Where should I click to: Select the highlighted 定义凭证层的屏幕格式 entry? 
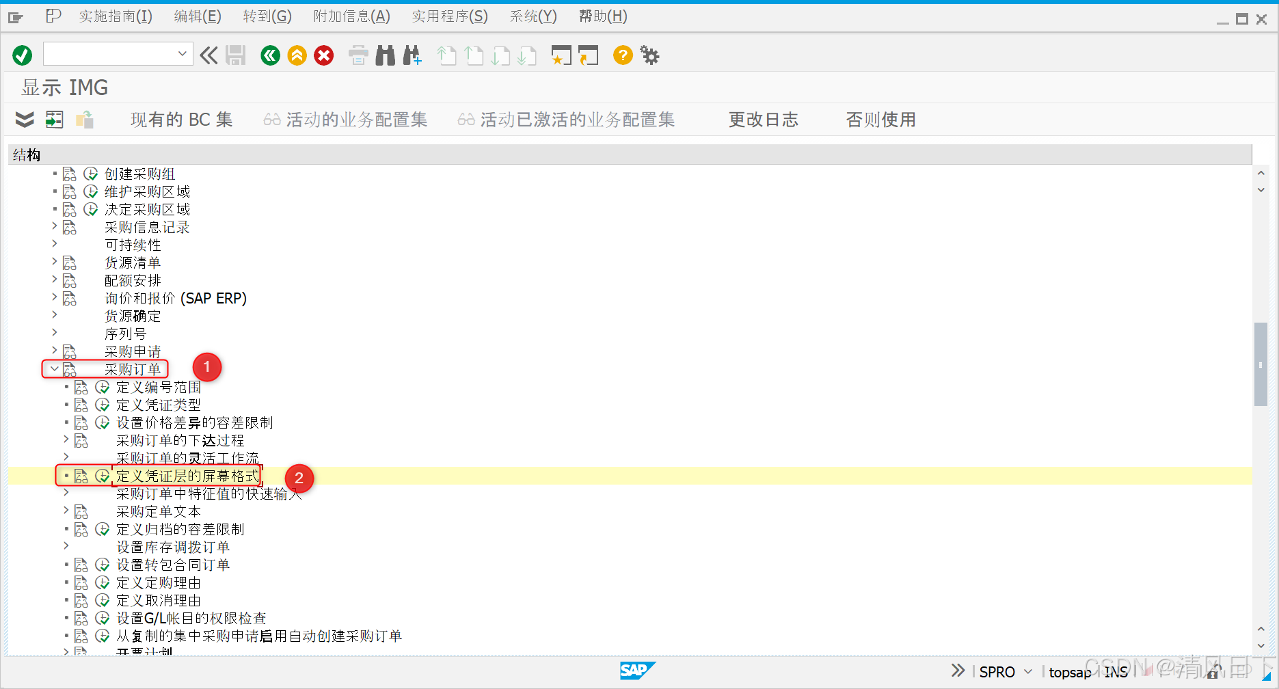187,475
